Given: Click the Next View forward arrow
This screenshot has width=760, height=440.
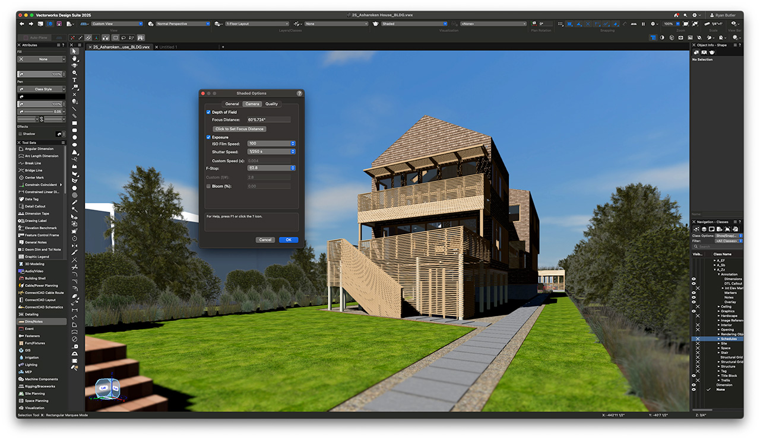Looking at the screenshot, I should coord(31,24).
